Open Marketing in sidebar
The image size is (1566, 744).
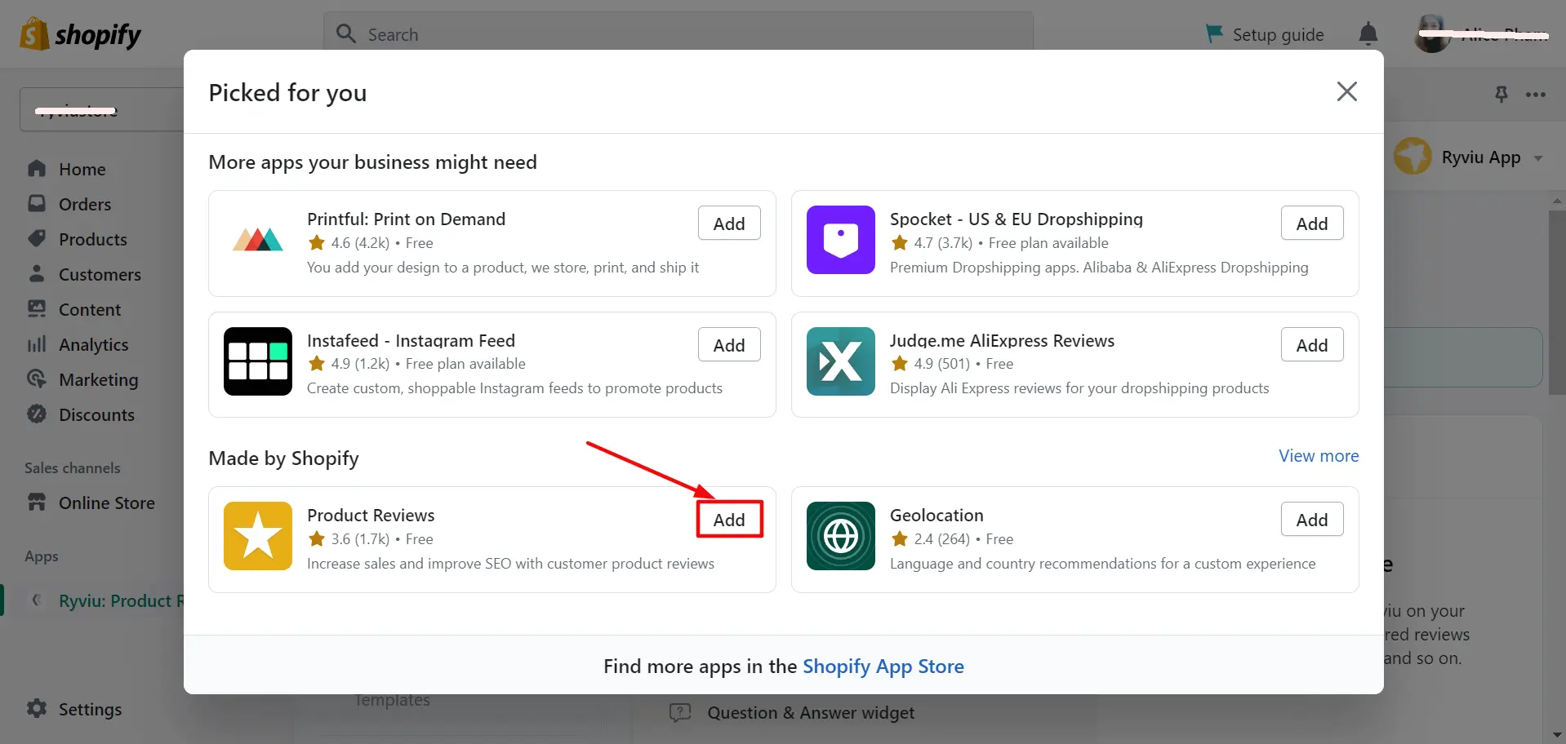(99, 380)
